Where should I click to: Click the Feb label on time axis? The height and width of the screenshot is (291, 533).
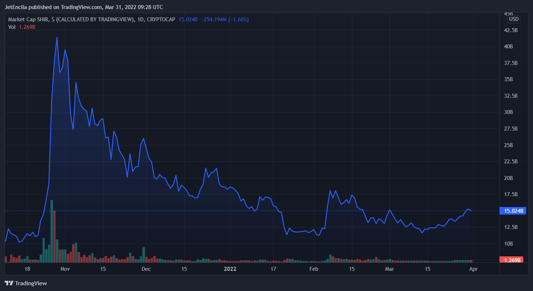tap(314, 269)
